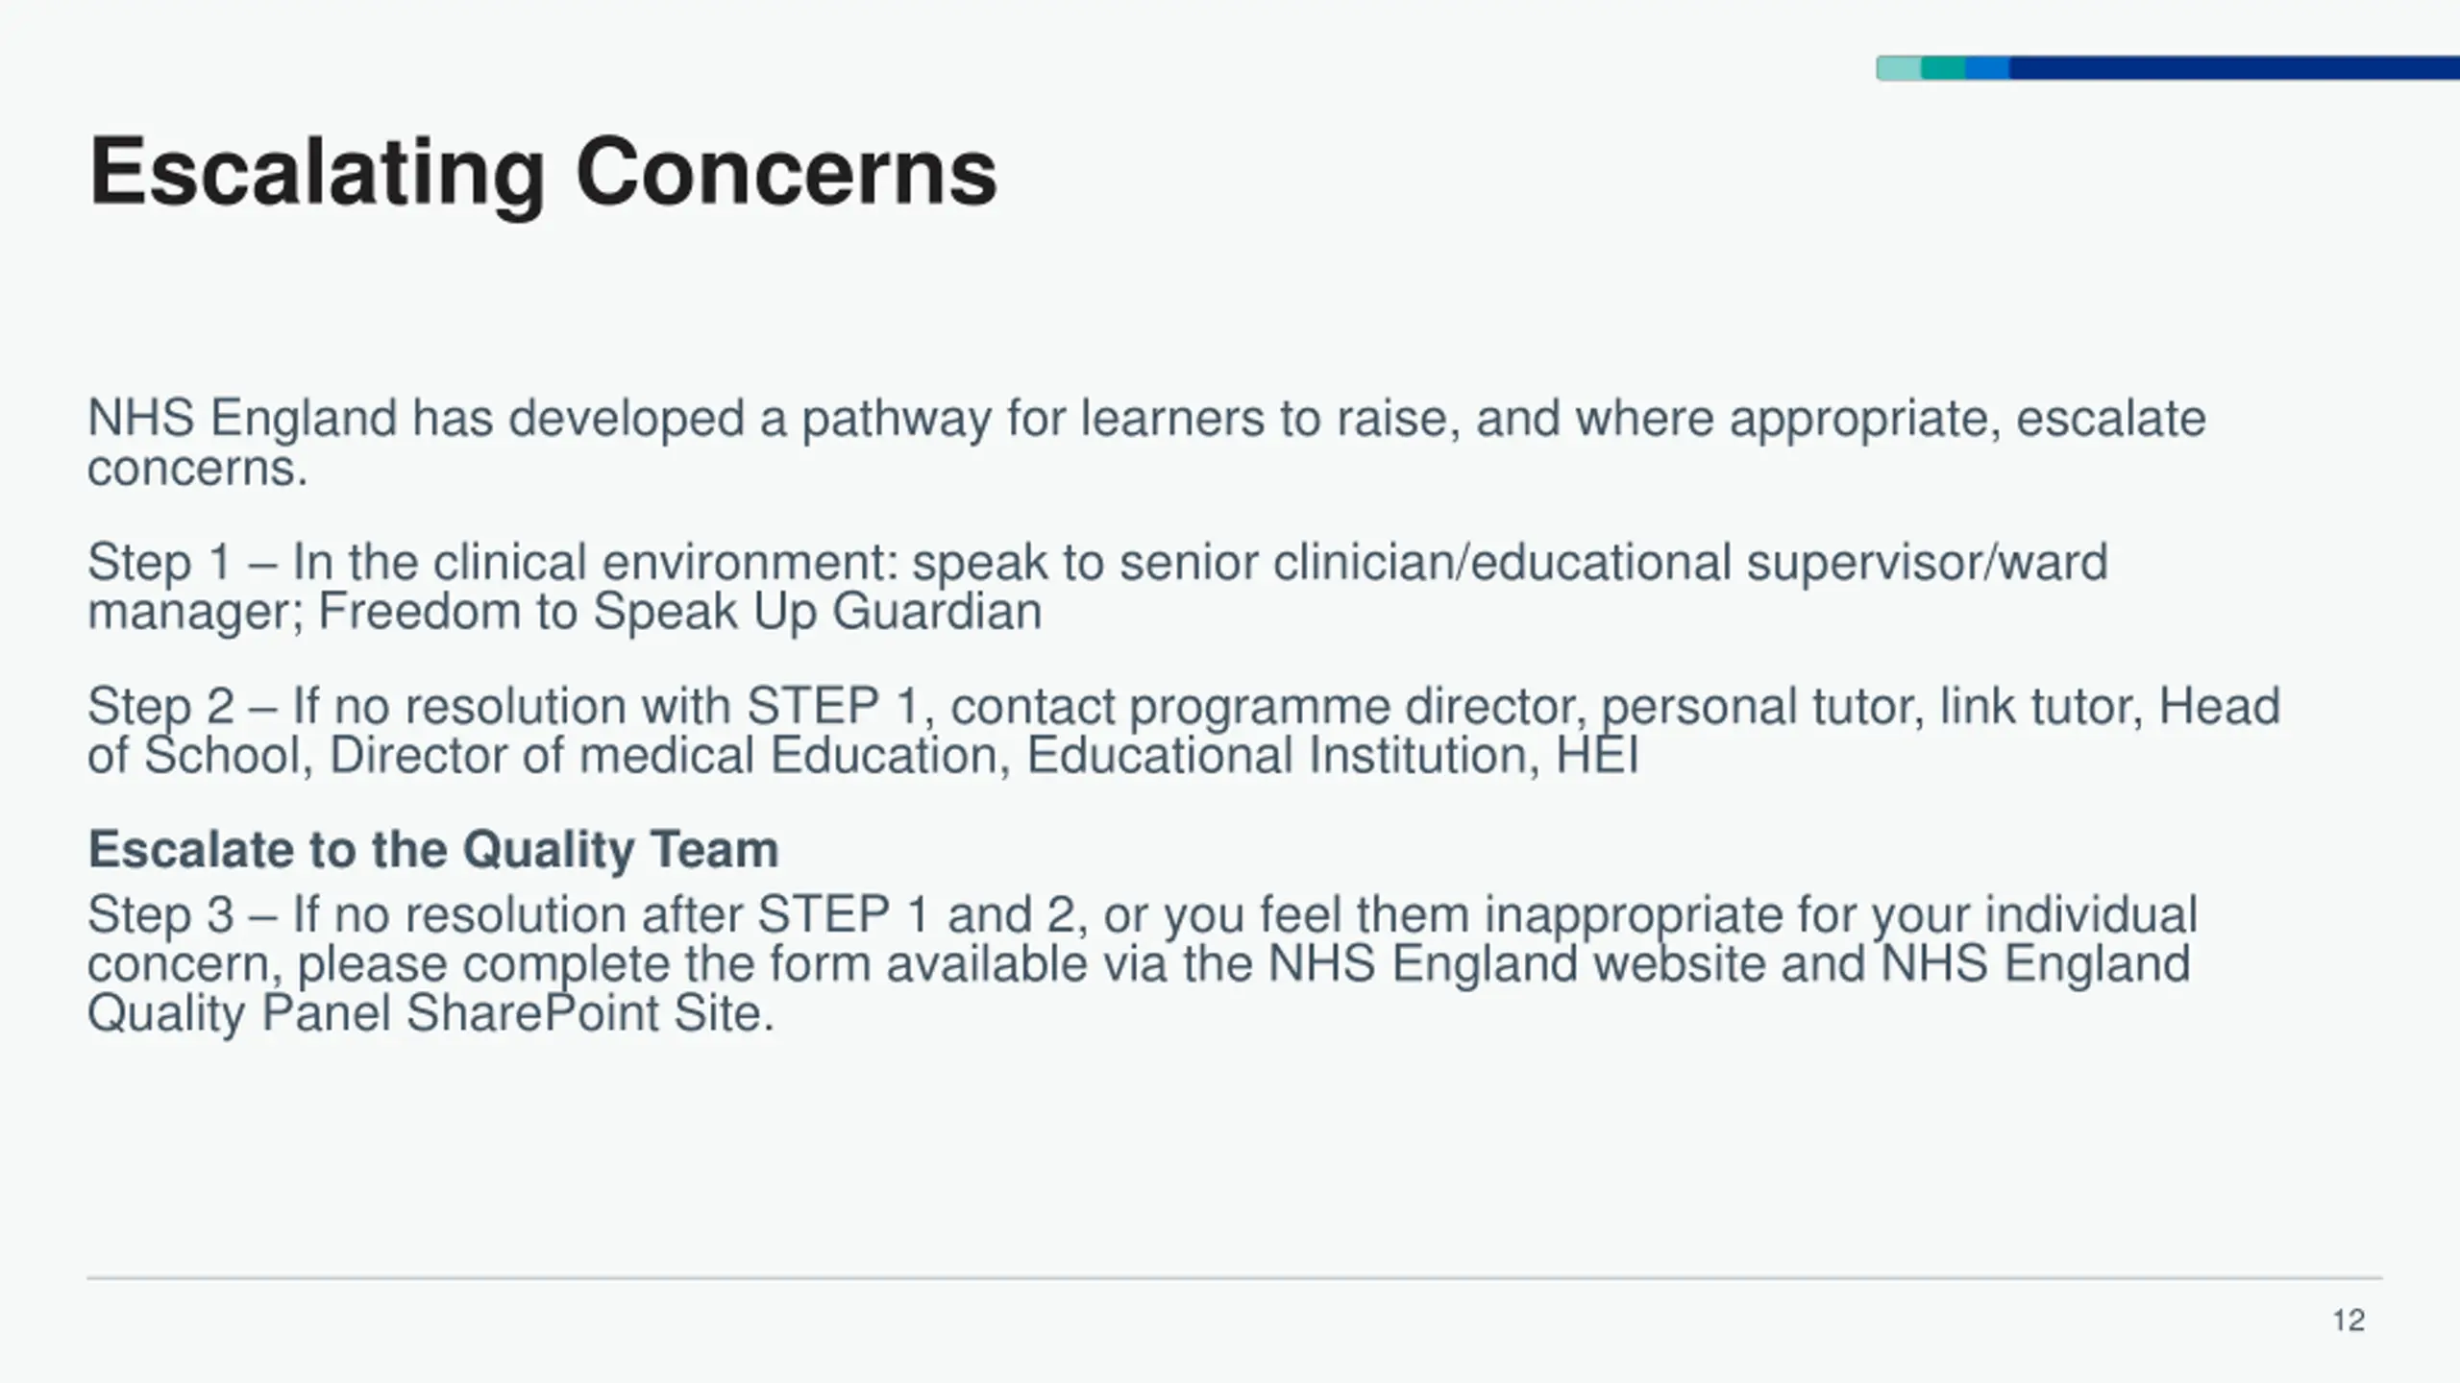The width and height of the screenshot is (2460, 1383).
Task: Click the 'Step 2' label text
Action: pyautogui.click(x=160, y=708)
